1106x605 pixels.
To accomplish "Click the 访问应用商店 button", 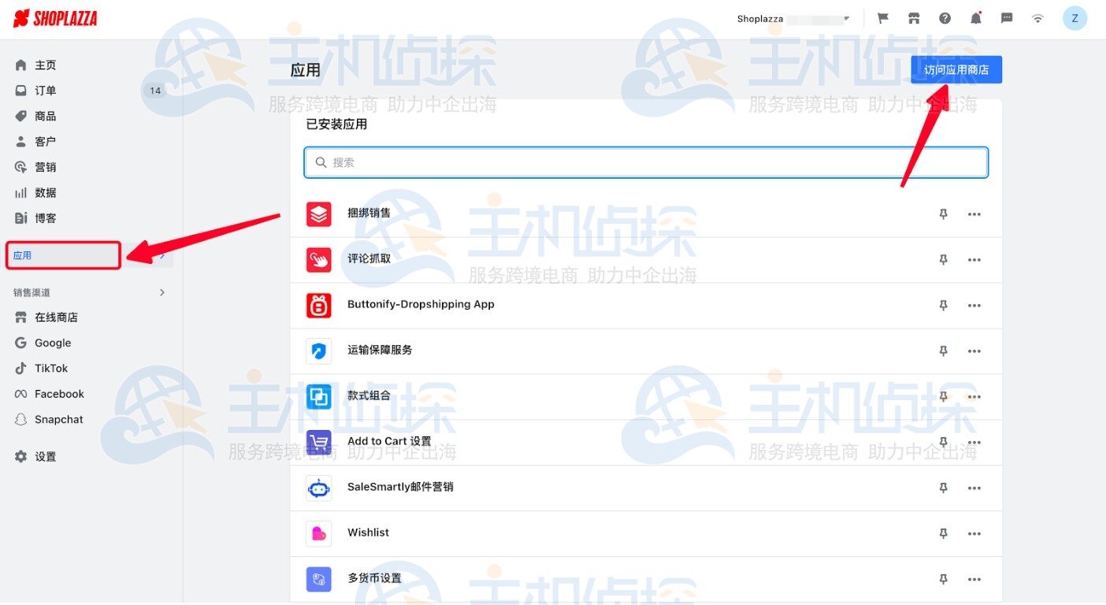I will [x=956, y=69].
